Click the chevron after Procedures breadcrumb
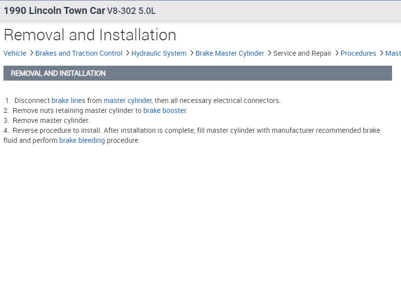The image size is (401, 298). (382, 53)
